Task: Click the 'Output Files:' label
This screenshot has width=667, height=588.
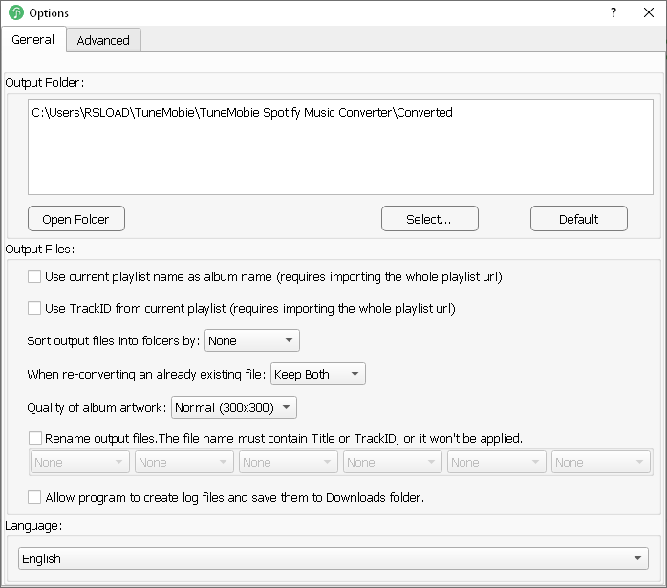Action: click(40, 249)
